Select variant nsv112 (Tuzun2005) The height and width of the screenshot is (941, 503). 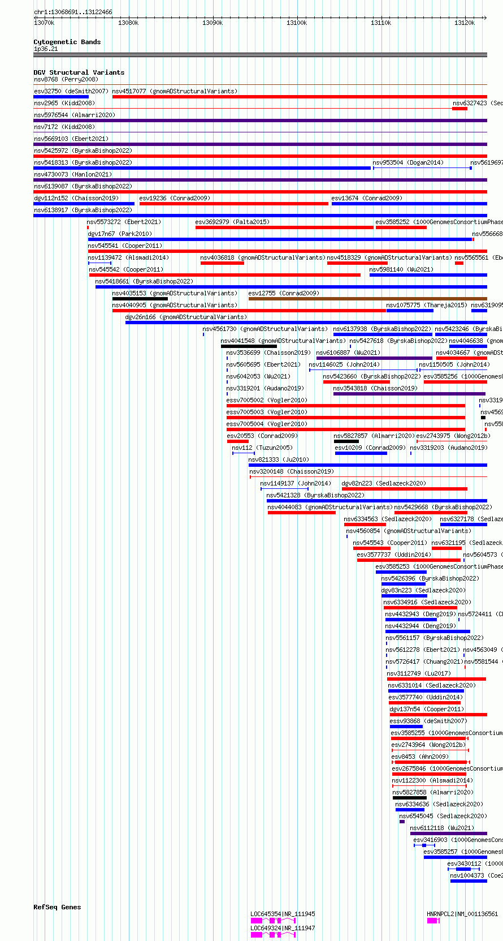[262, 448]
